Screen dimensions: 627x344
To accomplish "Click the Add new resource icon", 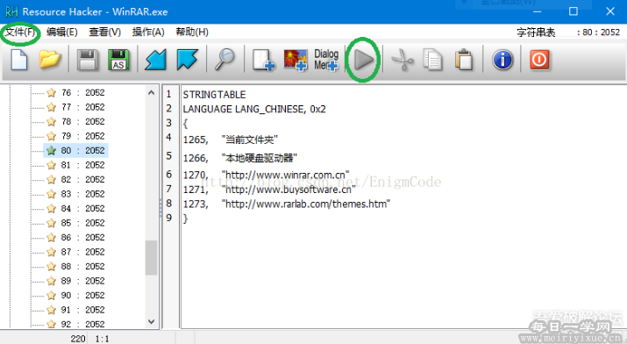I will click(264, 60).
